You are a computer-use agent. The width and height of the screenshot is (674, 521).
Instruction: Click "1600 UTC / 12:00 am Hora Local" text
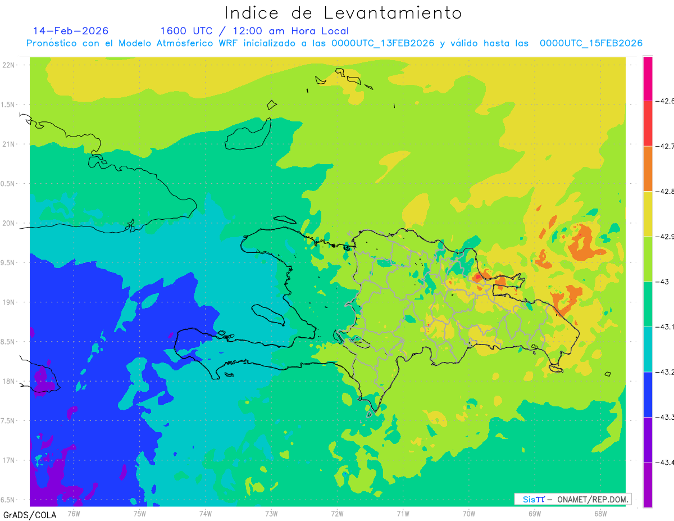[254, 31]
